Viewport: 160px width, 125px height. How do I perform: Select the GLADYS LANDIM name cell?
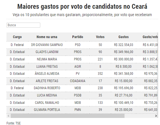(47, 52)
